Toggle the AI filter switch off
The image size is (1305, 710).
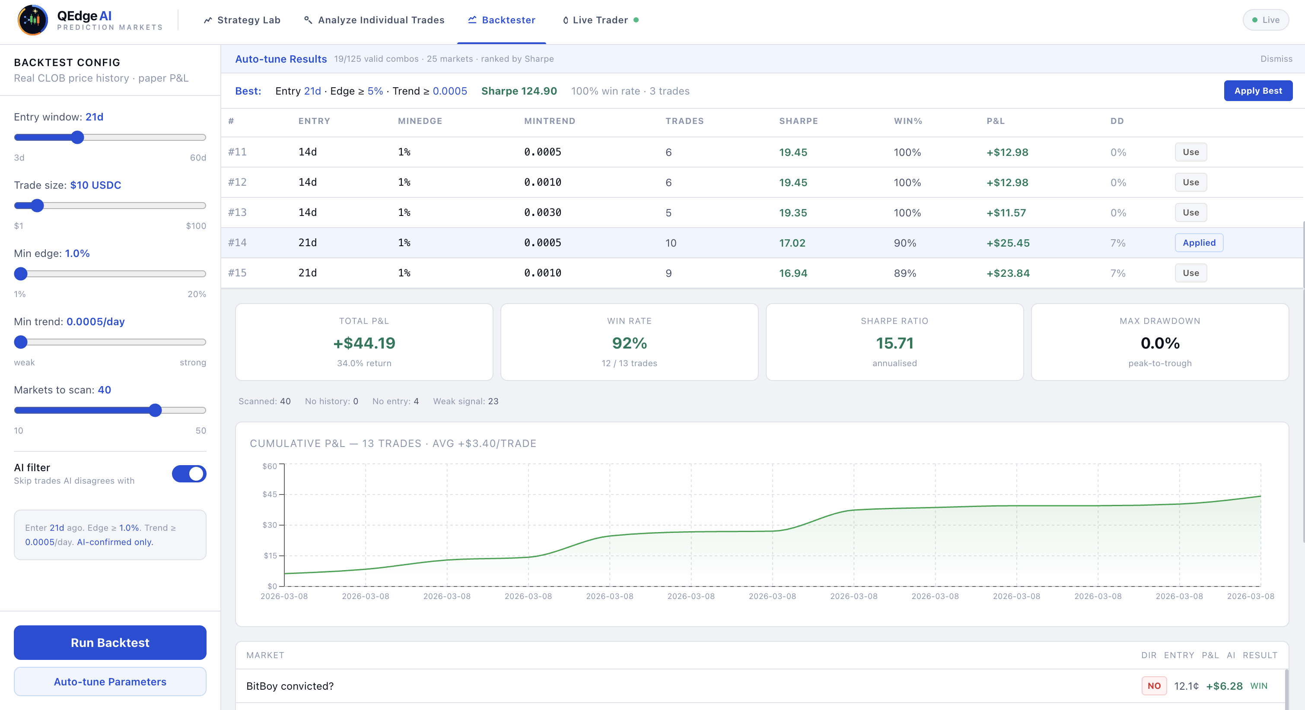click(x=189, y=473)
